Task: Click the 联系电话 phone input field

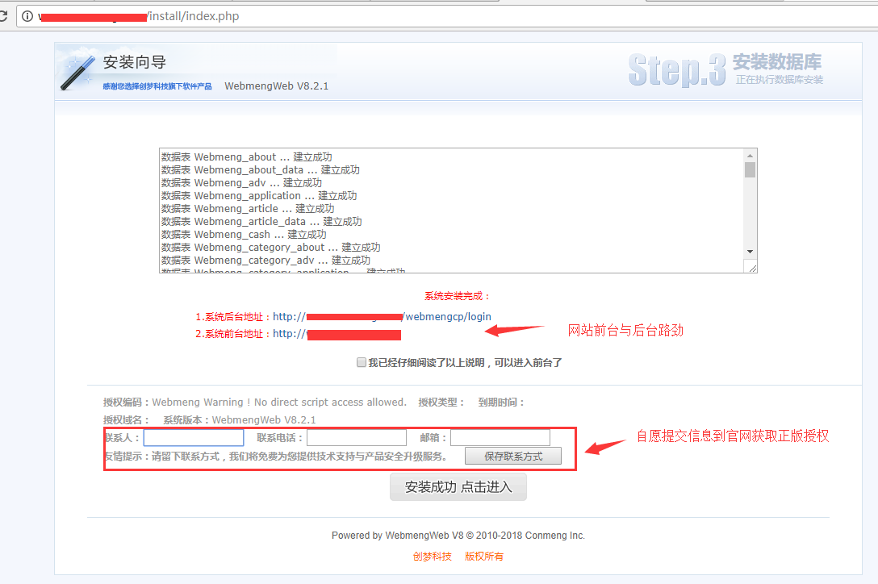Action: click(357, 437)
